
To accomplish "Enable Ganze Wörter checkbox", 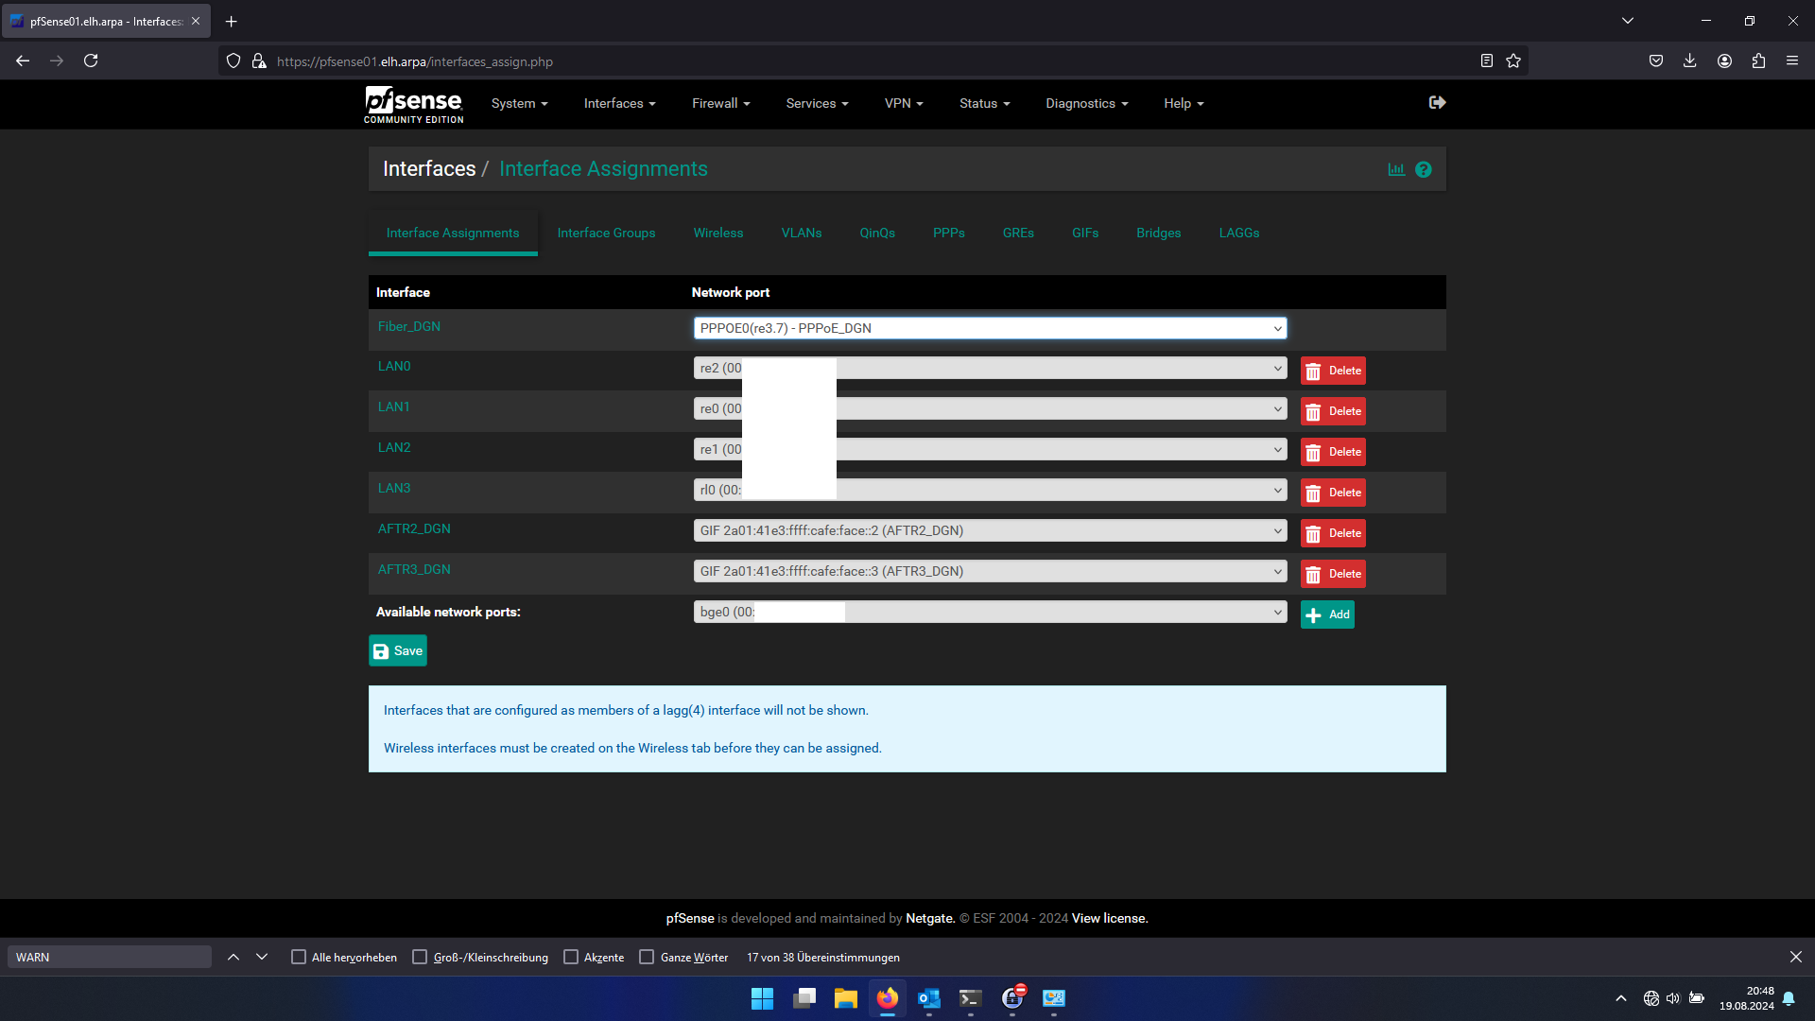I will click(647, 957).
